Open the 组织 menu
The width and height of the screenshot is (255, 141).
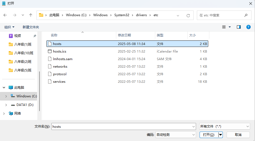(9, 27)
